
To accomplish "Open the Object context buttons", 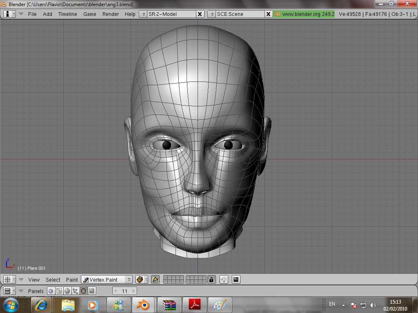I will click(x=76, y=291).
